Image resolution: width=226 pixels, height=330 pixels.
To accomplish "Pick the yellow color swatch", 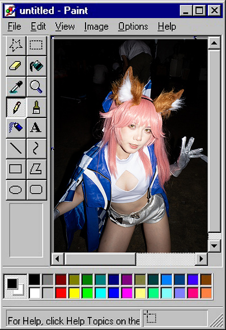I will [74, 293].
